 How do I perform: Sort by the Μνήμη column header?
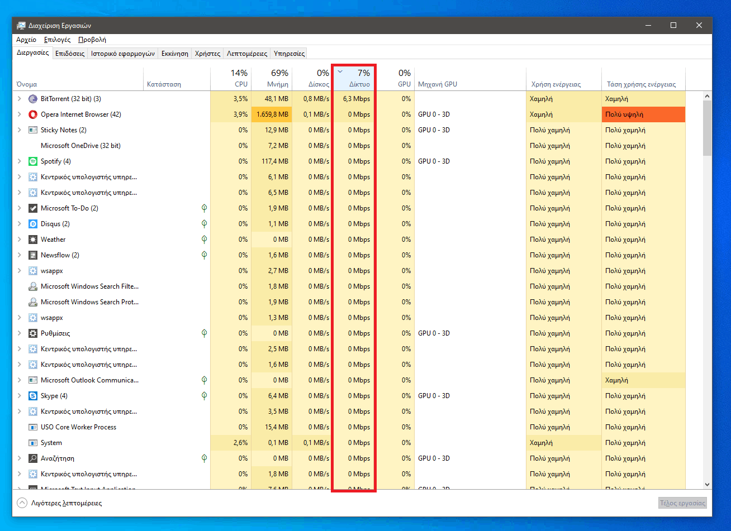coord(272,79)
